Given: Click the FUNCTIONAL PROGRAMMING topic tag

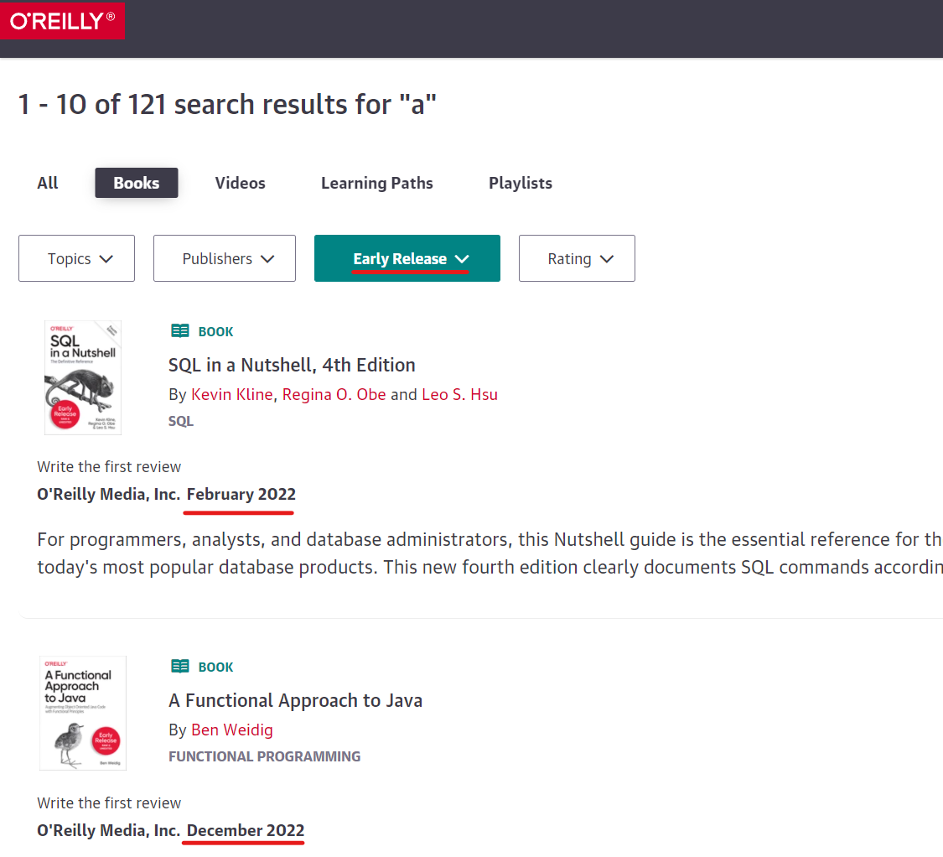Looking at the screenshot, I should point(265,756).
